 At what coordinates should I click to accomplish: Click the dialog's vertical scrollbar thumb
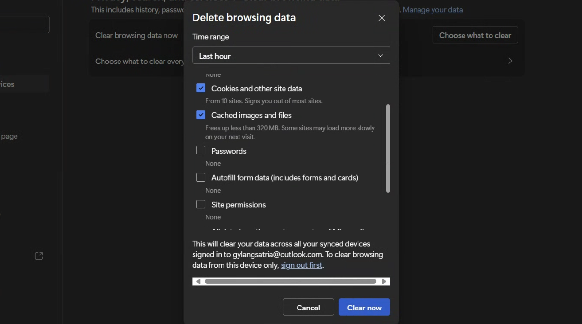(x=388, y=148)
